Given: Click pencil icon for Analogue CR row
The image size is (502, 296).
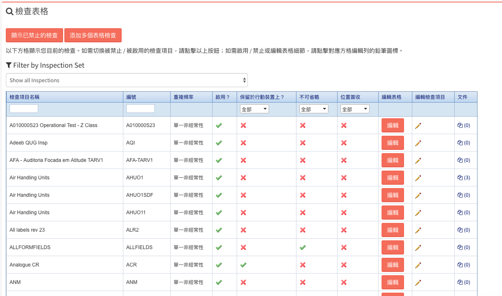Looking at the screenshot, I should (x=418, y=265).
